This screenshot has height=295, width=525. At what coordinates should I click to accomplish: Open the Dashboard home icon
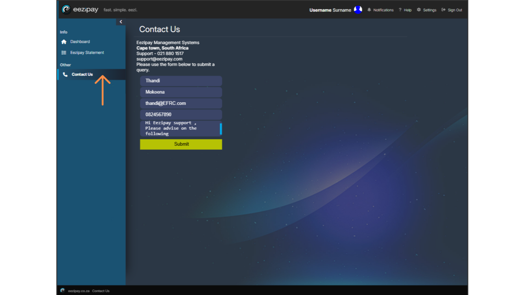[x=64, y=42]
